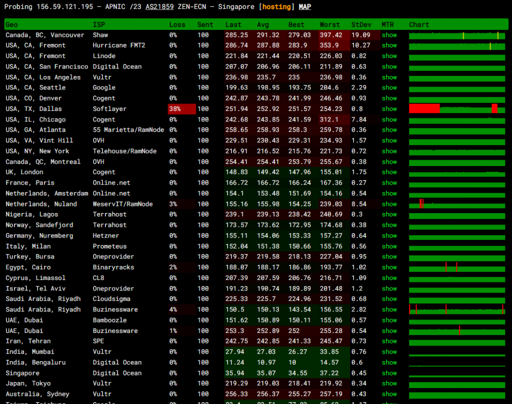
Task: Show MTR for UK, London Cogent
Action: click(389, 172)
